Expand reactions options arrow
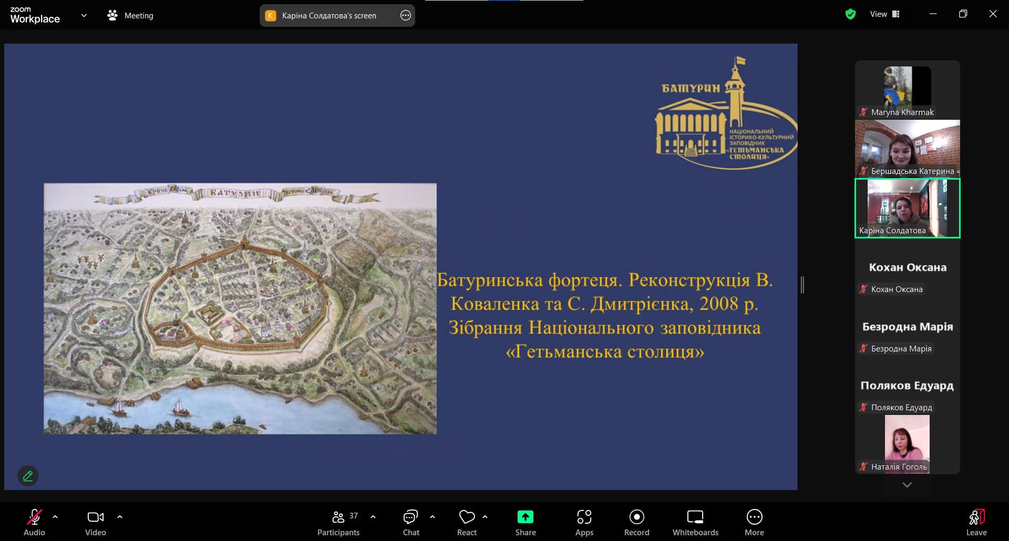The width and height of the screenshot is (1009, 541). pyautogui.click(x=485, y=517)
